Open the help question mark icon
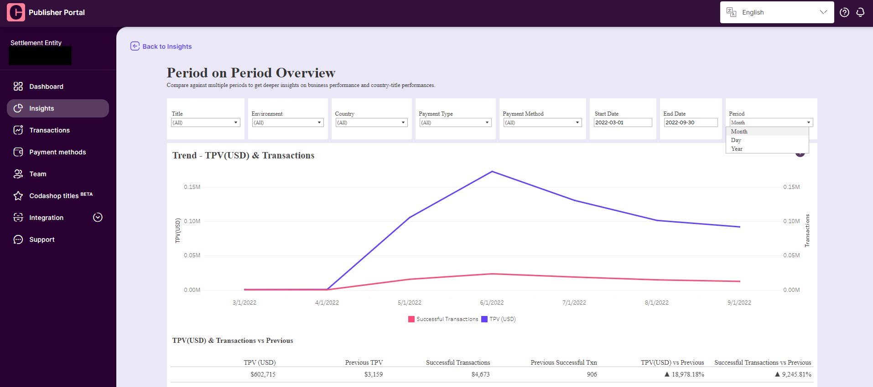The height and width of the screenshot is (387, 873). [x=844, y=12]
